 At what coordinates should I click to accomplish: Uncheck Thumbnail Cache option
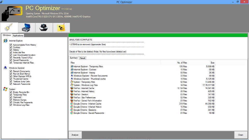11,79
